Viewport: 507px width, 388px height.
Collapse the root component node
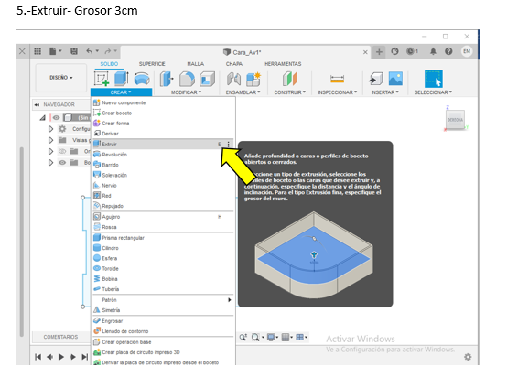pos(43,118)
